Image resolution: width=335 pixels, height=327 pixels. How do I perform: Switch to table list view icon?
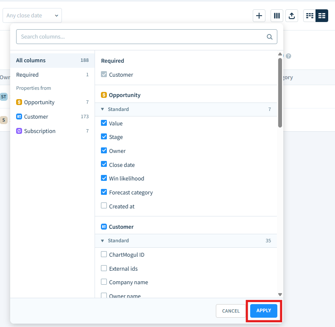322,16
